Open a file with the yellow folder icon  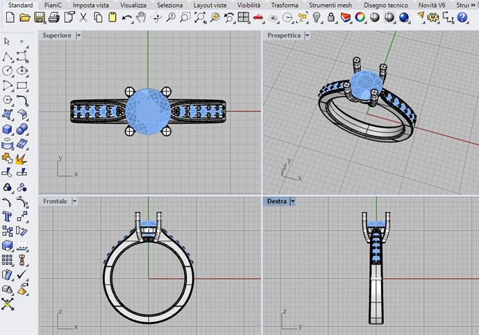click(25, 18)
